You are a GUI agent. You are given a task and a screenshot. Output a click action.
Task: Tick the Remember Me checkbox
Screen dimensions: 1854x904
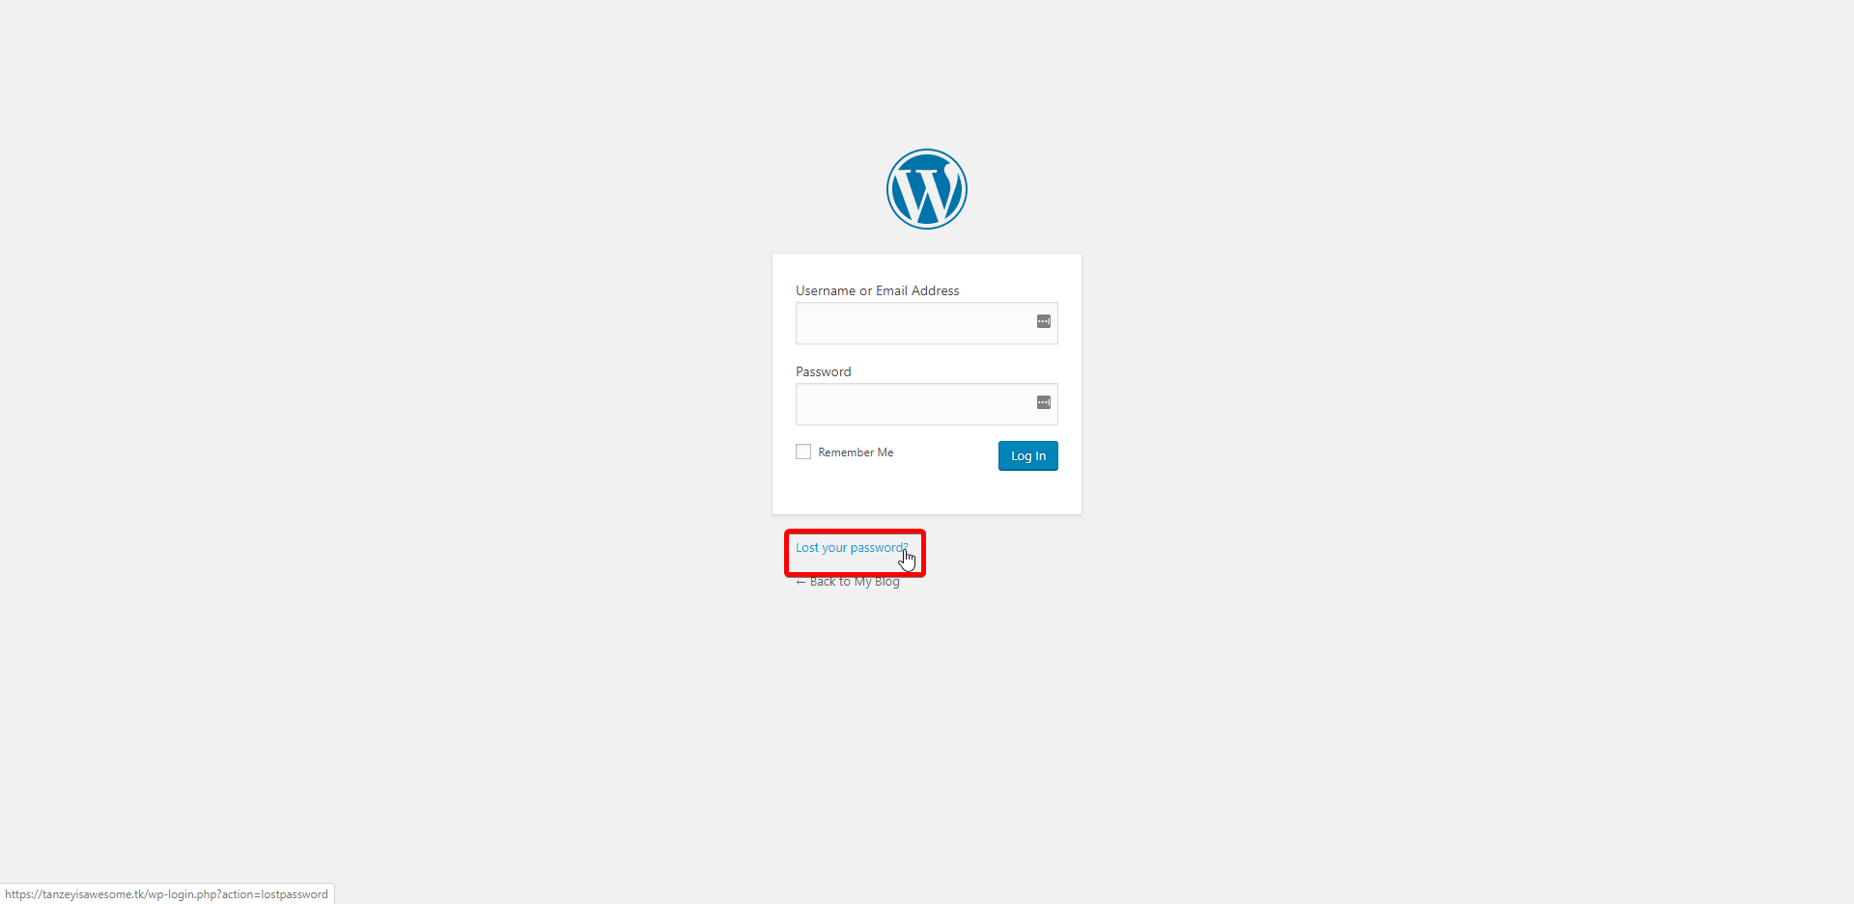(x=803, y=452)
